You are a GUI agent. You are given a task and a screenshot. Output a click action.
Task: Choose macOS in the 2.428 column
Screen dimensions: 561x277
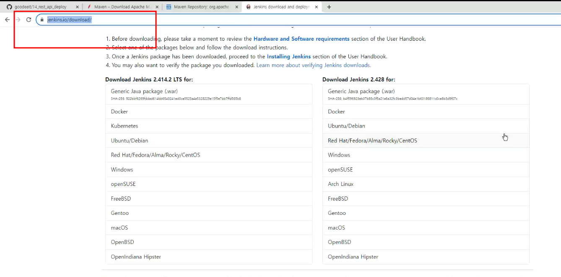coord(426,227)
